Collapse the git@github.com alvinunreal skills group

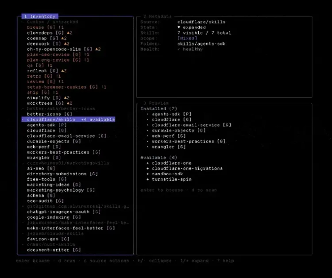click(x=23, y=206)
